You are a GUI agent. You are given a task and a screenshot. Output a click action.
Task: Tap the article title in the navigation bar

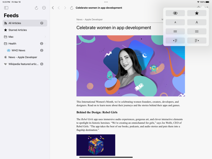coord(99,8)
